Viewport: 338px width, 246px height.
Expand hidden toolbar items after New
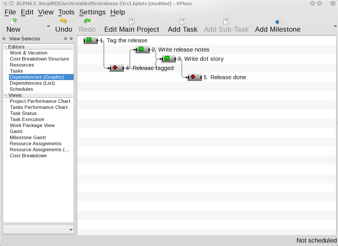click(x=49, y=26)
